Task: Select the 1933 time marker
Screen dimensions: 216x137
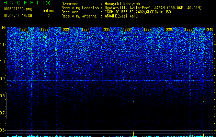Action: click(x=65, y=29)
